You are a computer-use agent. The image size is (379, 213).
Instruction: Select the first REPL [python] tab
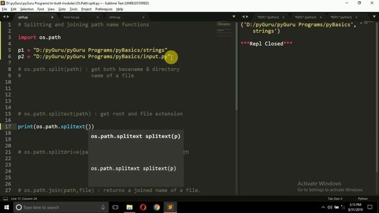(x=268, y=17)
